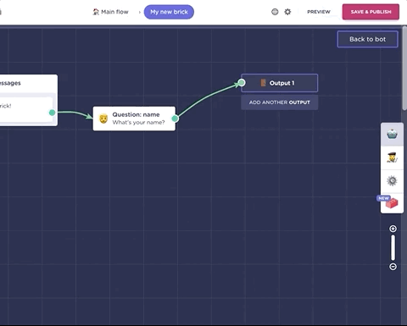Click the face emoji on Question block
This screenshot has width=407, height=326.
103,119
